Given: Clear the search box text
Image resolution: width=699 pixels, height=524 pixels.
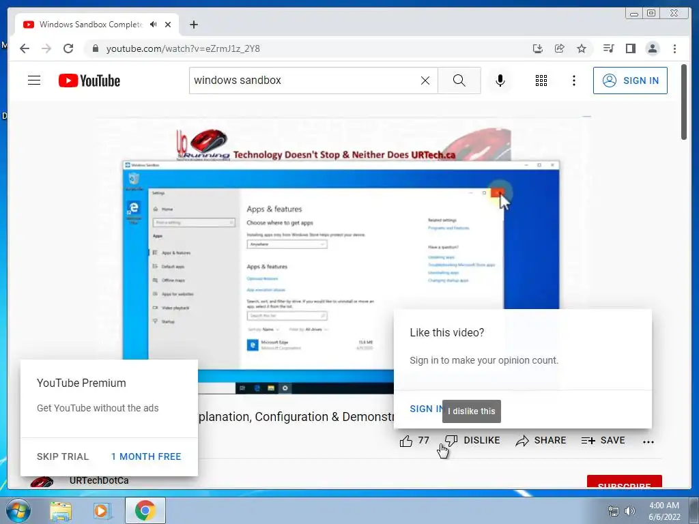Looking at the screenshot, I should pos(425,81).
